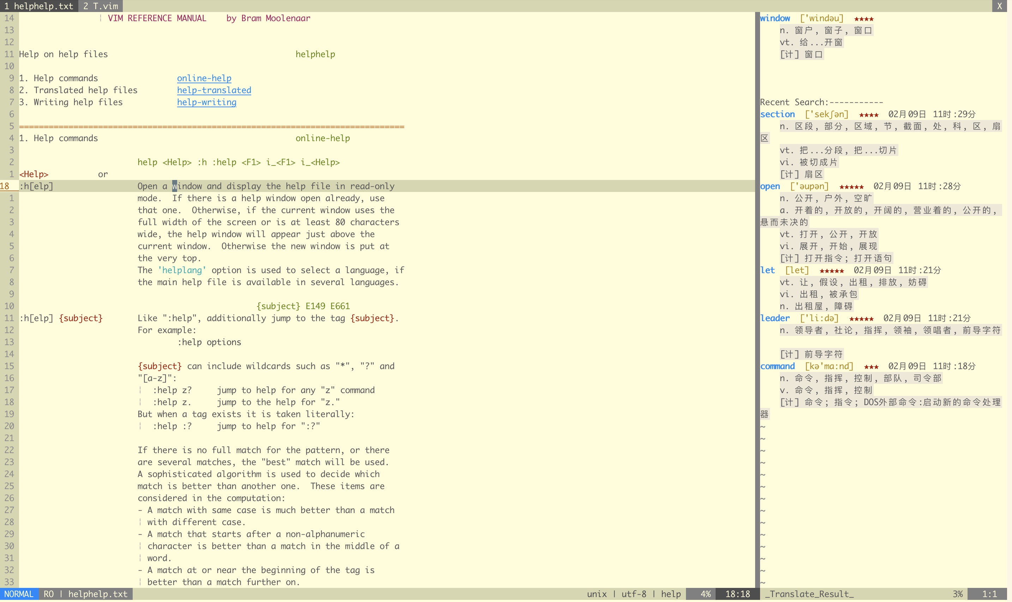Follow the help-writing link
Viewport: 1012px width, 602px height.
coord(206,102)
